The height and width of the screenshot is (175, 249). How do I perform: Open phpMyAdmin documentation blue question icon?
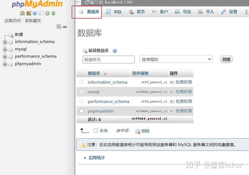coord(35,13)
